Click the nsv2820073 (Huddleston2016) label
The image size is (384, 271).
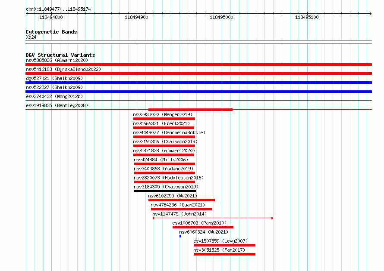coord(169,178)
